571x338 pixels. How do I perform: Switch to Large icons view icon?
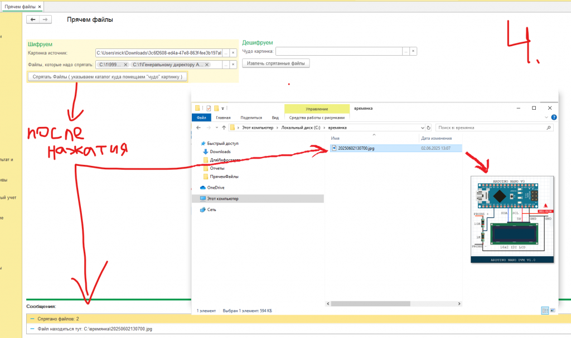(553, 310)
